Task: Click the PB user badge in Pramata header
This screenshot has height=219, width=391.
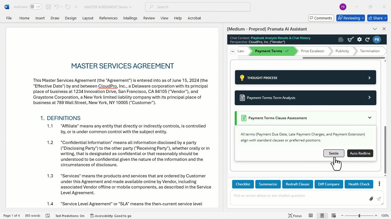Action: point(377,40)
